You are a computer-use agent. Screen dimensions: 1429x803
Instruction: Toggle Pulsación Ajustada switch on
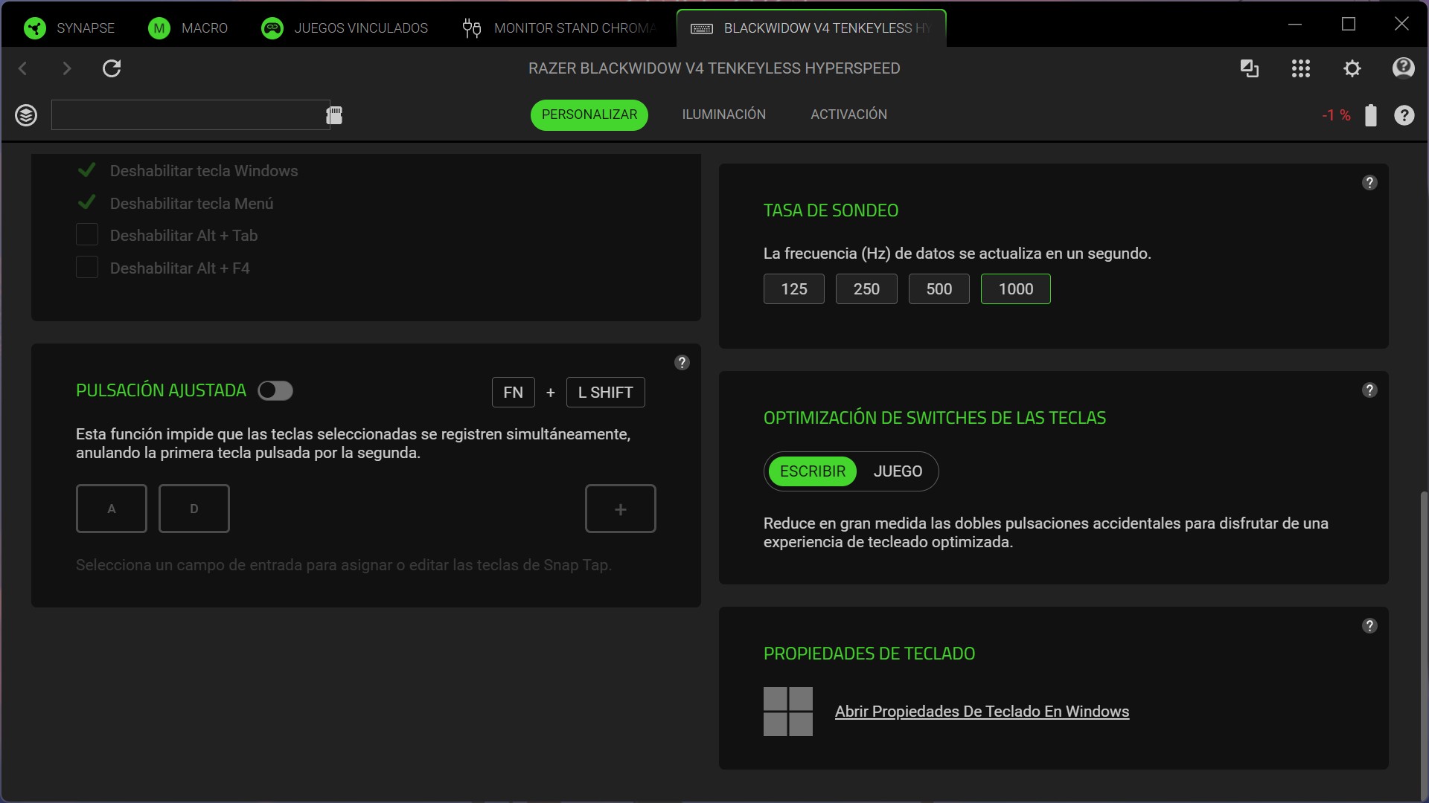click(x=275, y=390)
